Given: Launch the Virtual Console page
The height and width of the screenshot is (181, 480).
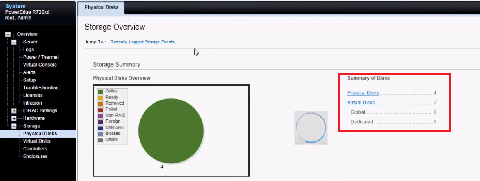Looking at the screenshot, I should [x=40, y=65].
